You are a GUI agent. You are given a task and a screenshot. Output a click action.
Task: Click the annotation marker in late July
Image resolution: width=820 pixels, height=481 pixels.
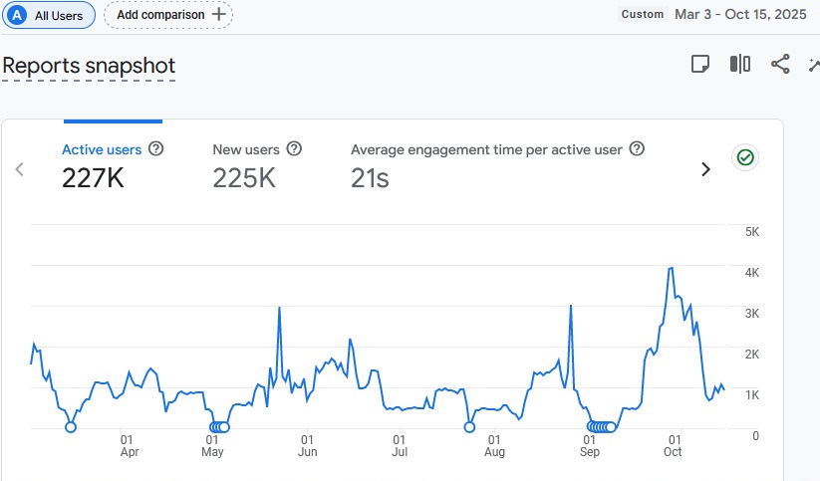point(469,427)
